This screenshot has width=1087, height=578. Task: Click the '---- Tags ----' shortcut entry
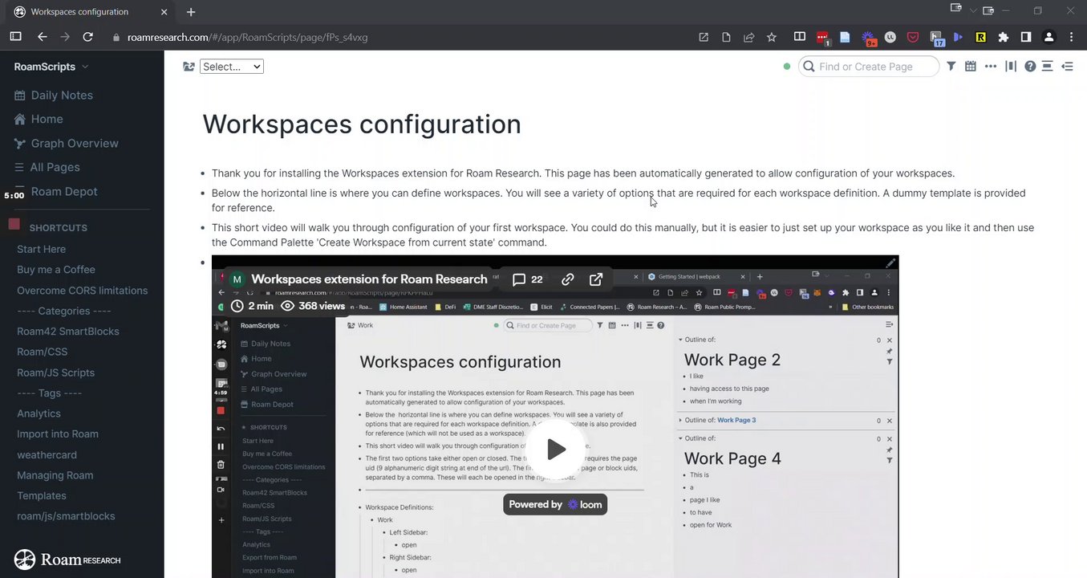49,393
